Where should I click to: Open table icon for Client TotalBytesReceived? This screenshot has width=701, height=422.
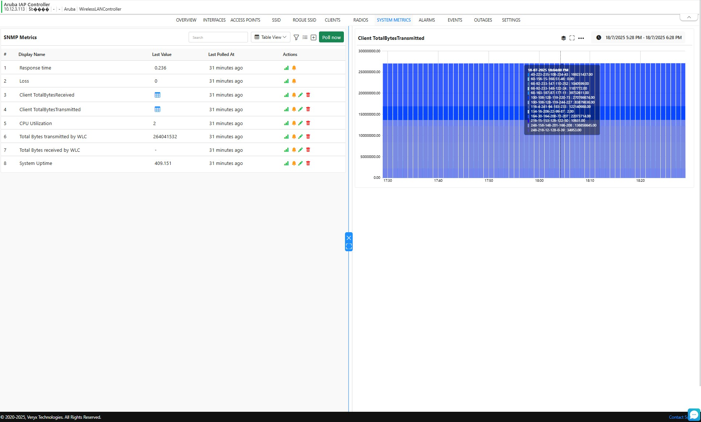coord(157,95)
